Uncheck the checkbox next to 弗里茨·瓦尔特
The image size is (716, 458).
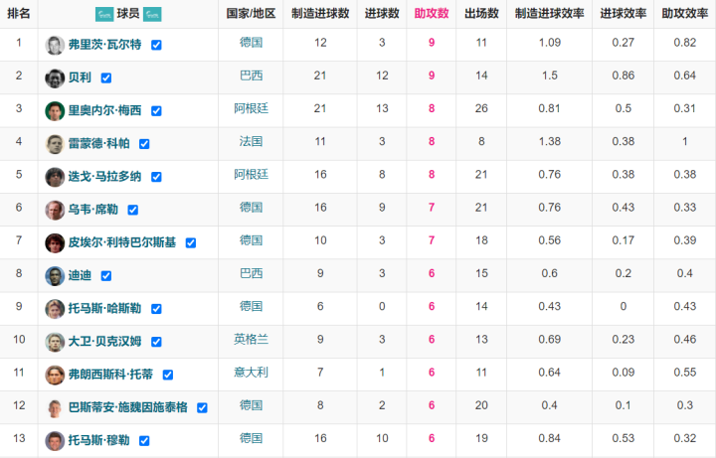pos(156,46)
